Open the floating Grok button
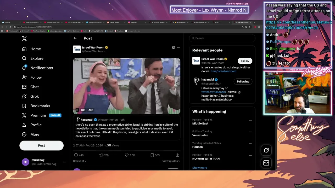 (x=266, y=150)
